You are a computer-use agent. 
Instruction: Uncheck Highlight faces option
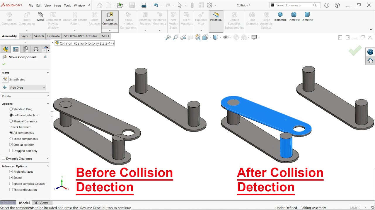(x=11, y=171)
